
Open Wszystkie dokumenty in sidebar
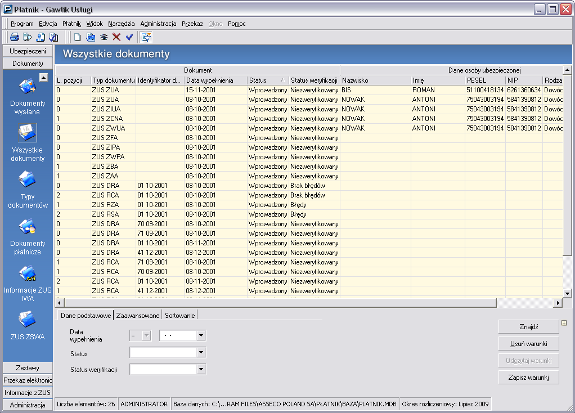pos(28,143)
